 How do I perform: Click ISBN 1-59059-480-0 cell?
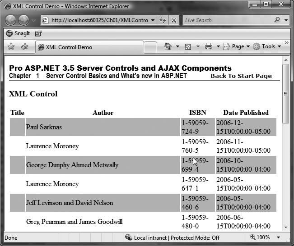[198, 222]
